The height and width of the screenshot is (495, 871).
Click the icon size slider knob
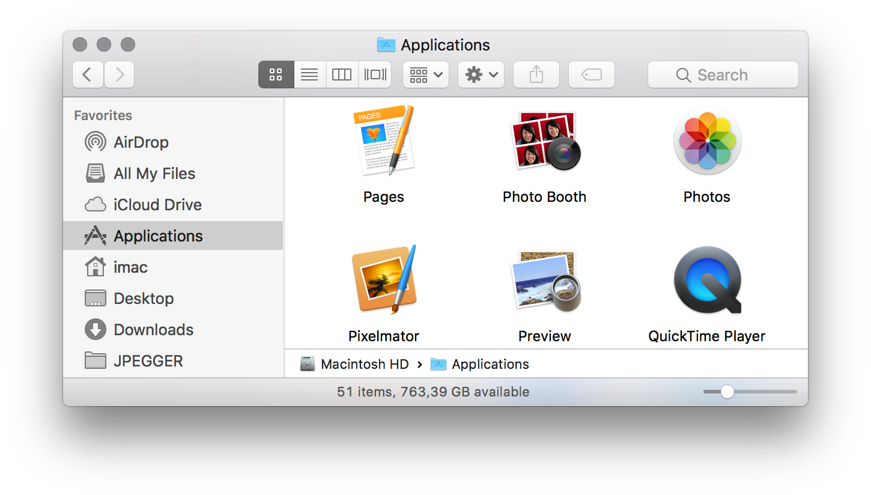click(727, 392)
